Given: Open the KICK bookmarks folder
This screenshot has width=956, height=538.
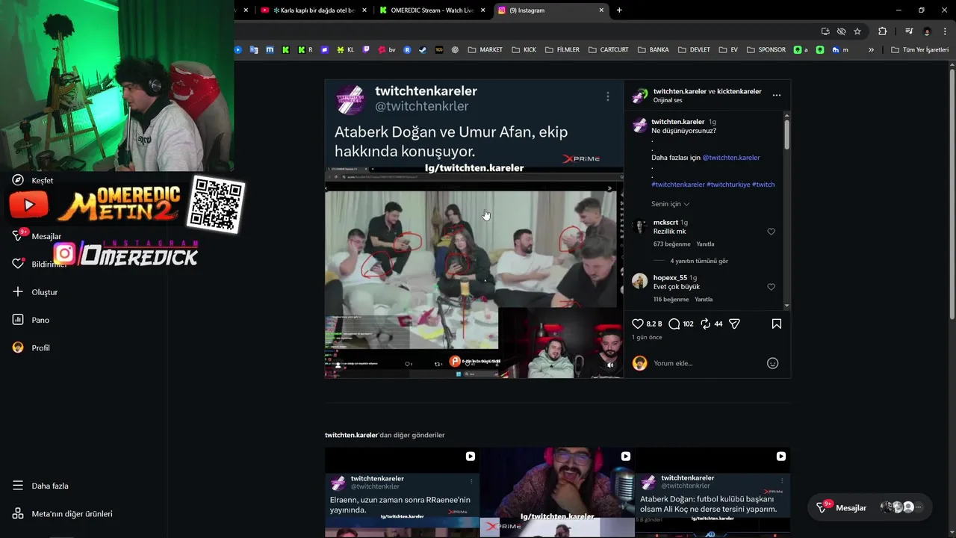Looking at the screenshot, I should click(x=524, y=50).
